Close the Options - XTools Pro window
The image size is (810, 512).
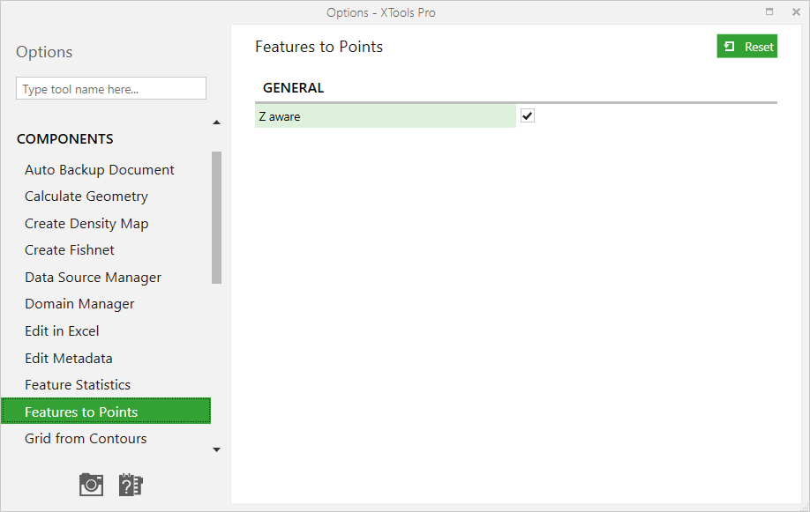[796, 11]
